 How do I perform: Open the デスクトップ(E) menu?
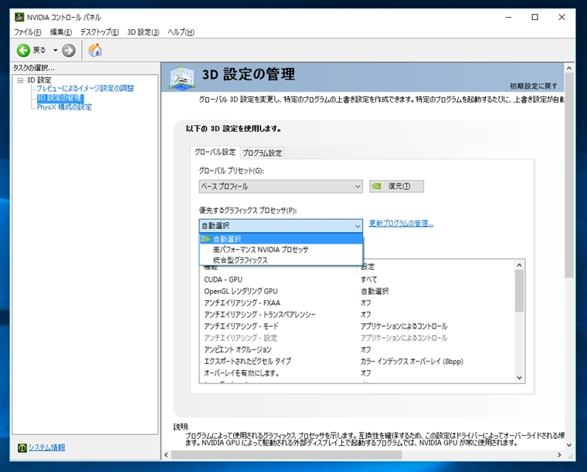coord(99,32)
